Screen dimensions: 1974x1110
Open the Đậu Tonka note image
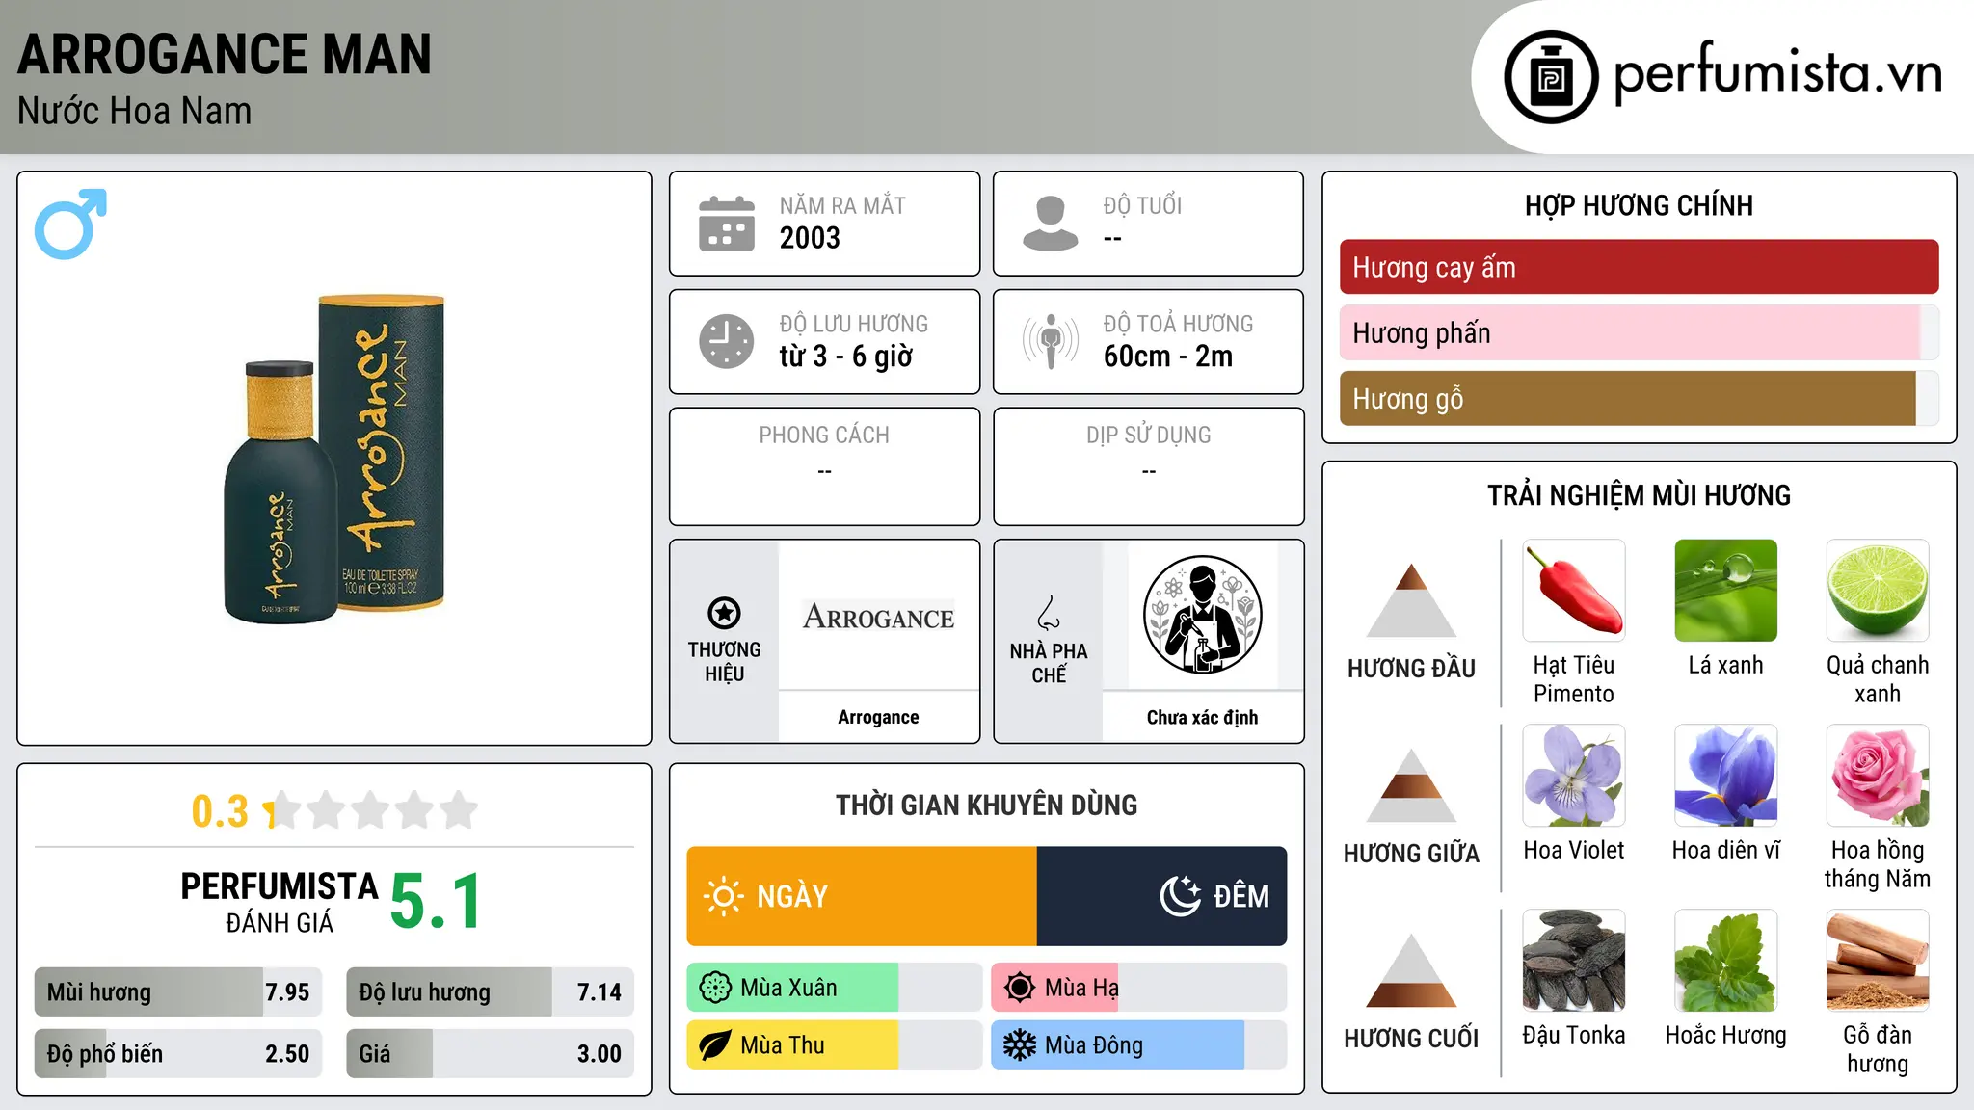pos(1574,961)
